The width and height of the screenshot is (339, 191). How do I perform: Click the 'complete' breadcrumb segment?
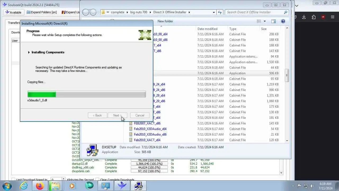coord(118,12)
